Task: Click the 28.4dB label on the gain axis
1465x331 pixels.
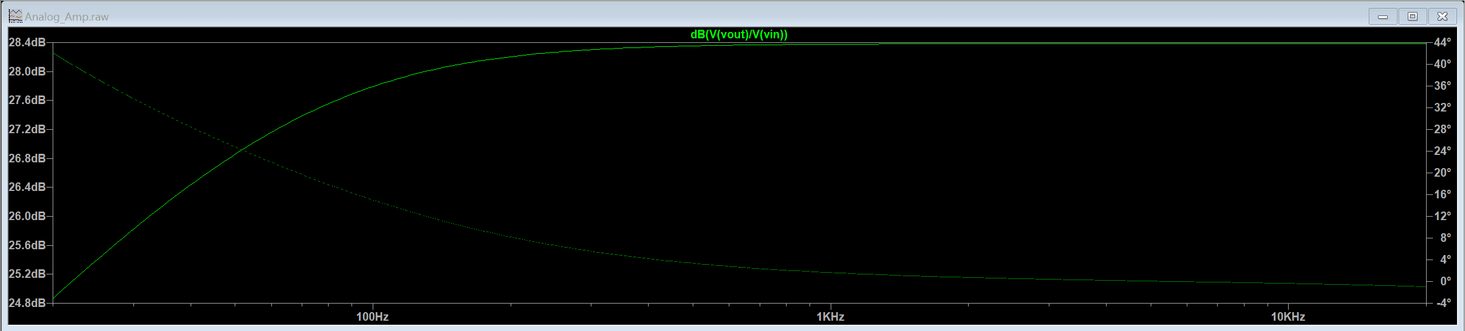Action: (x=27, y=42)
